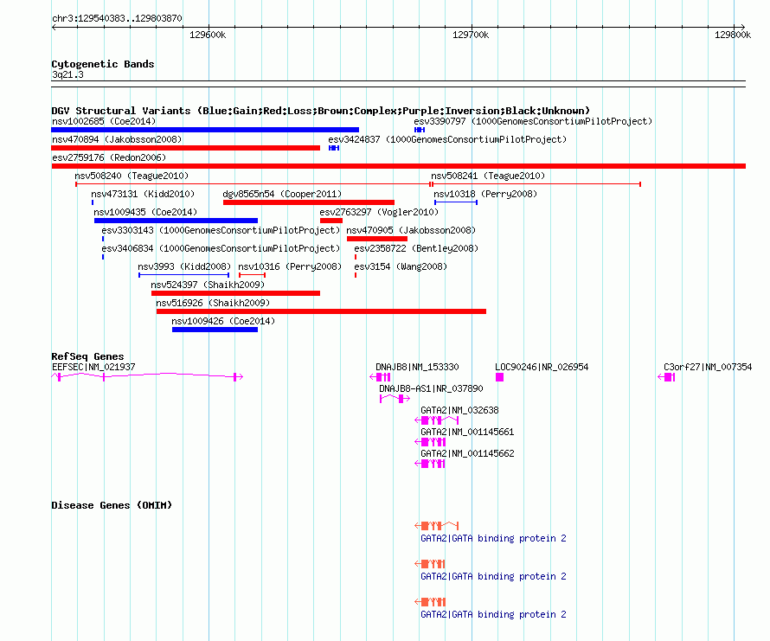Click the esv2759176 (Redon2006) long red bar
Viewport: 770px width, 641px height.
coord(398,166)
